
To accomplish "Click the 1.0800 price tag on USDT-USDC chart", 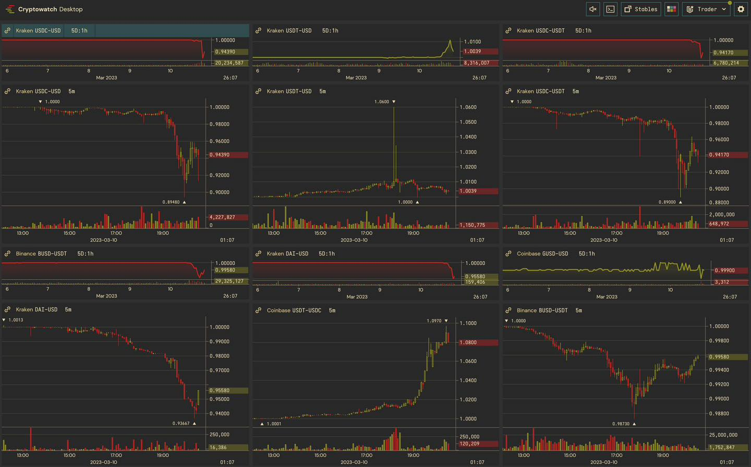I will click(478, 342).
